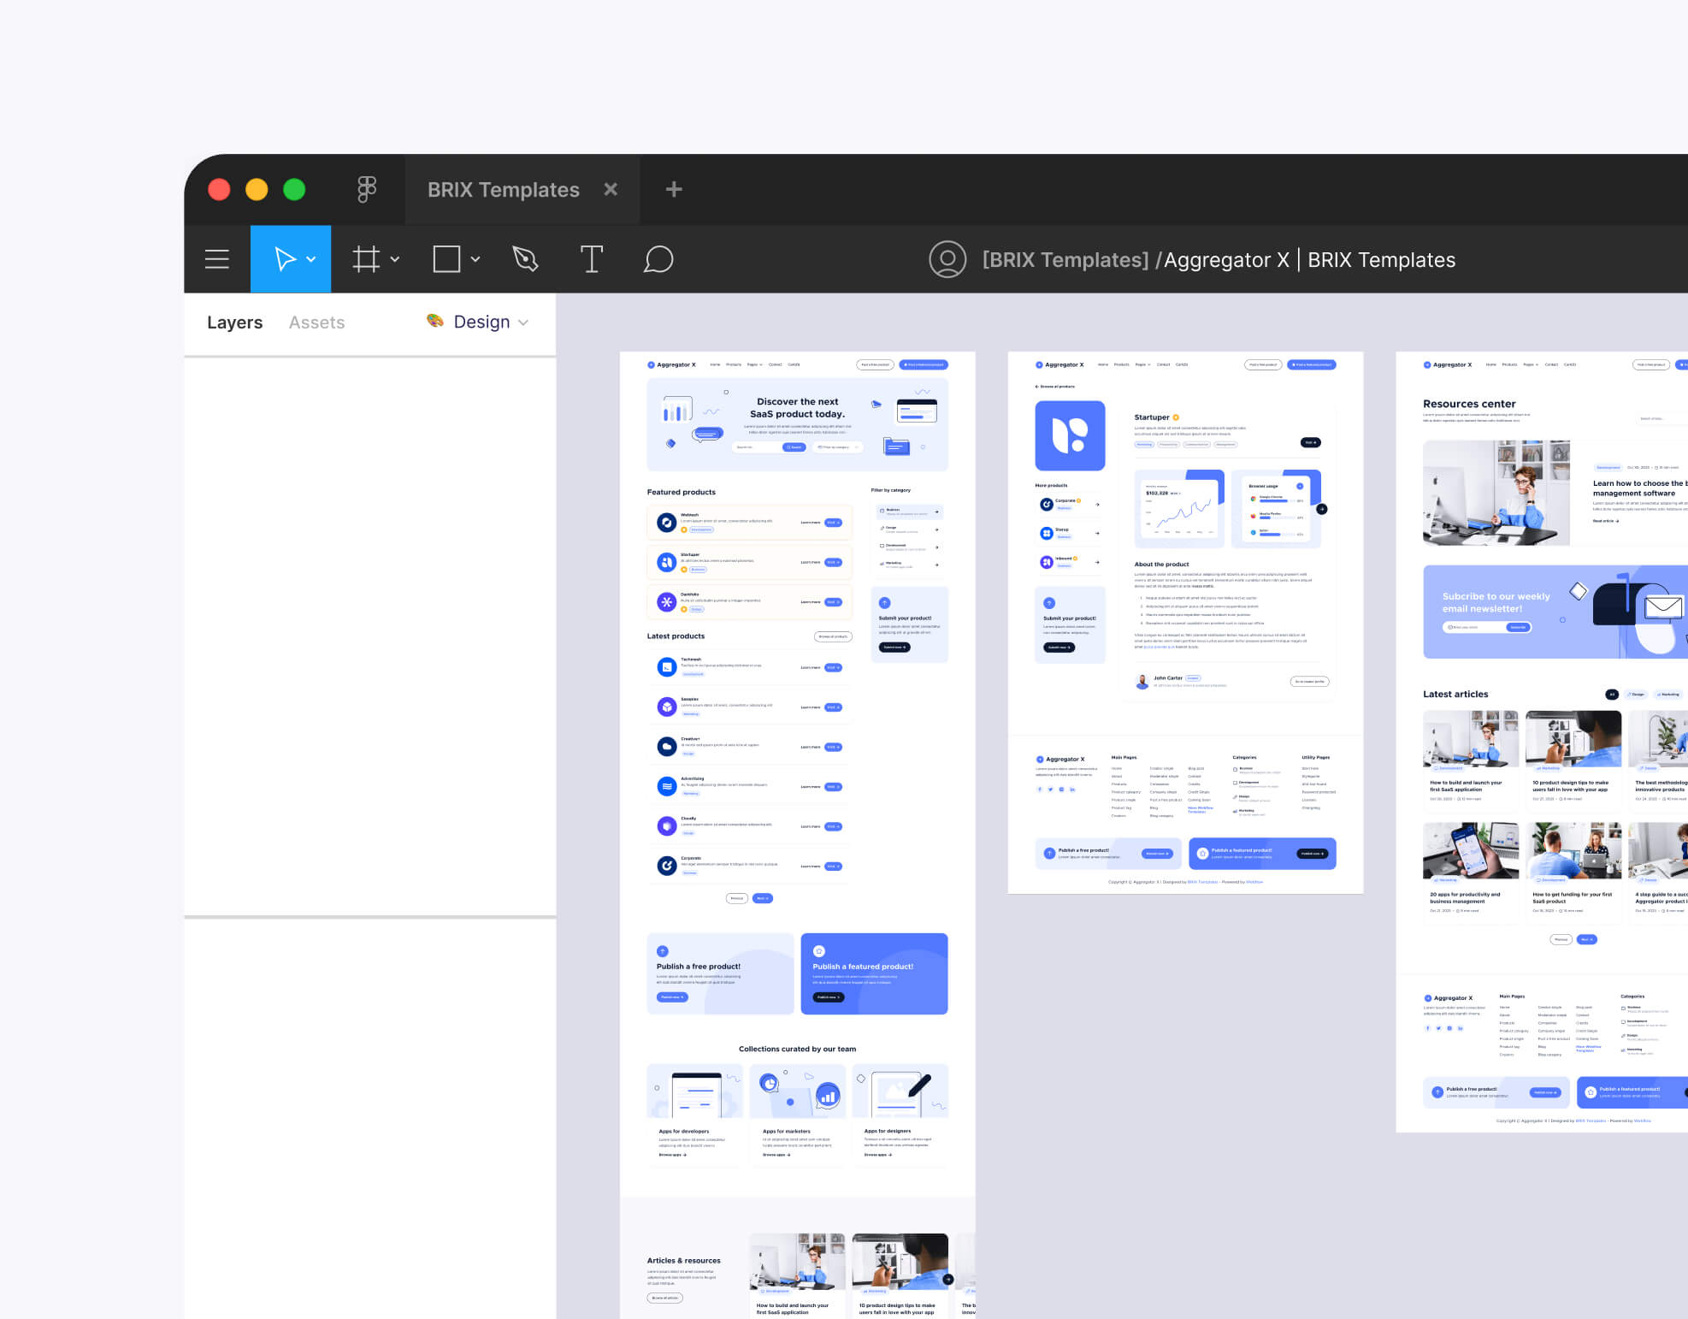Click the green traffic-light zoom button
This screenshot has width=1688, height=1319.
[295, 189]
